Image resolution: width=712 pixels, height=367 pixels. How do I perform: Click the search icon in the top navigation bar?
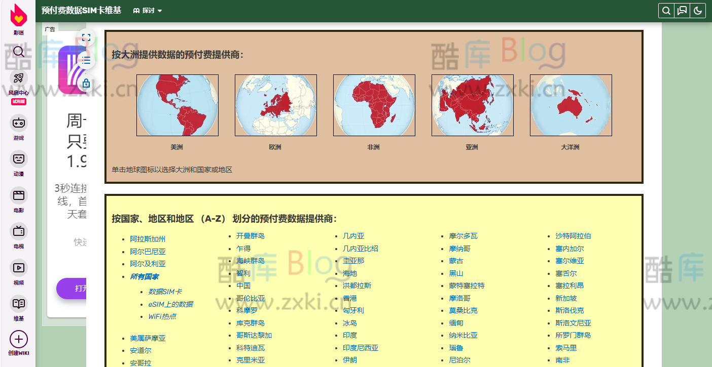[x=666, y=10]
